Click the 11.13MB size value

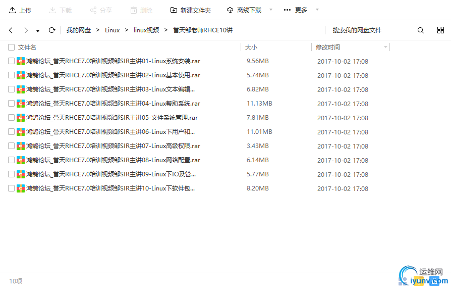259,104
